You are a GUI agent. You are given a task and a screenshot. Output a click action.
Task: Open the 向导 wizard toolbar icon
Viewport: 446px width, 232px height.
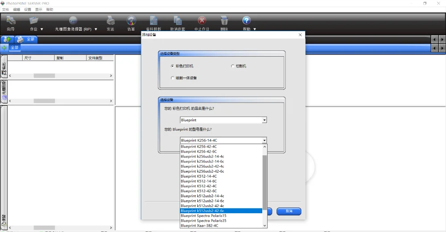tap(11, 21)
